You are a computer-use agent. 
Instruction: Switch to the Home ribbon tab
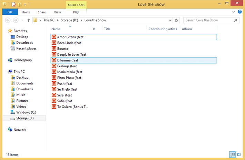click(x=26, y=12)
